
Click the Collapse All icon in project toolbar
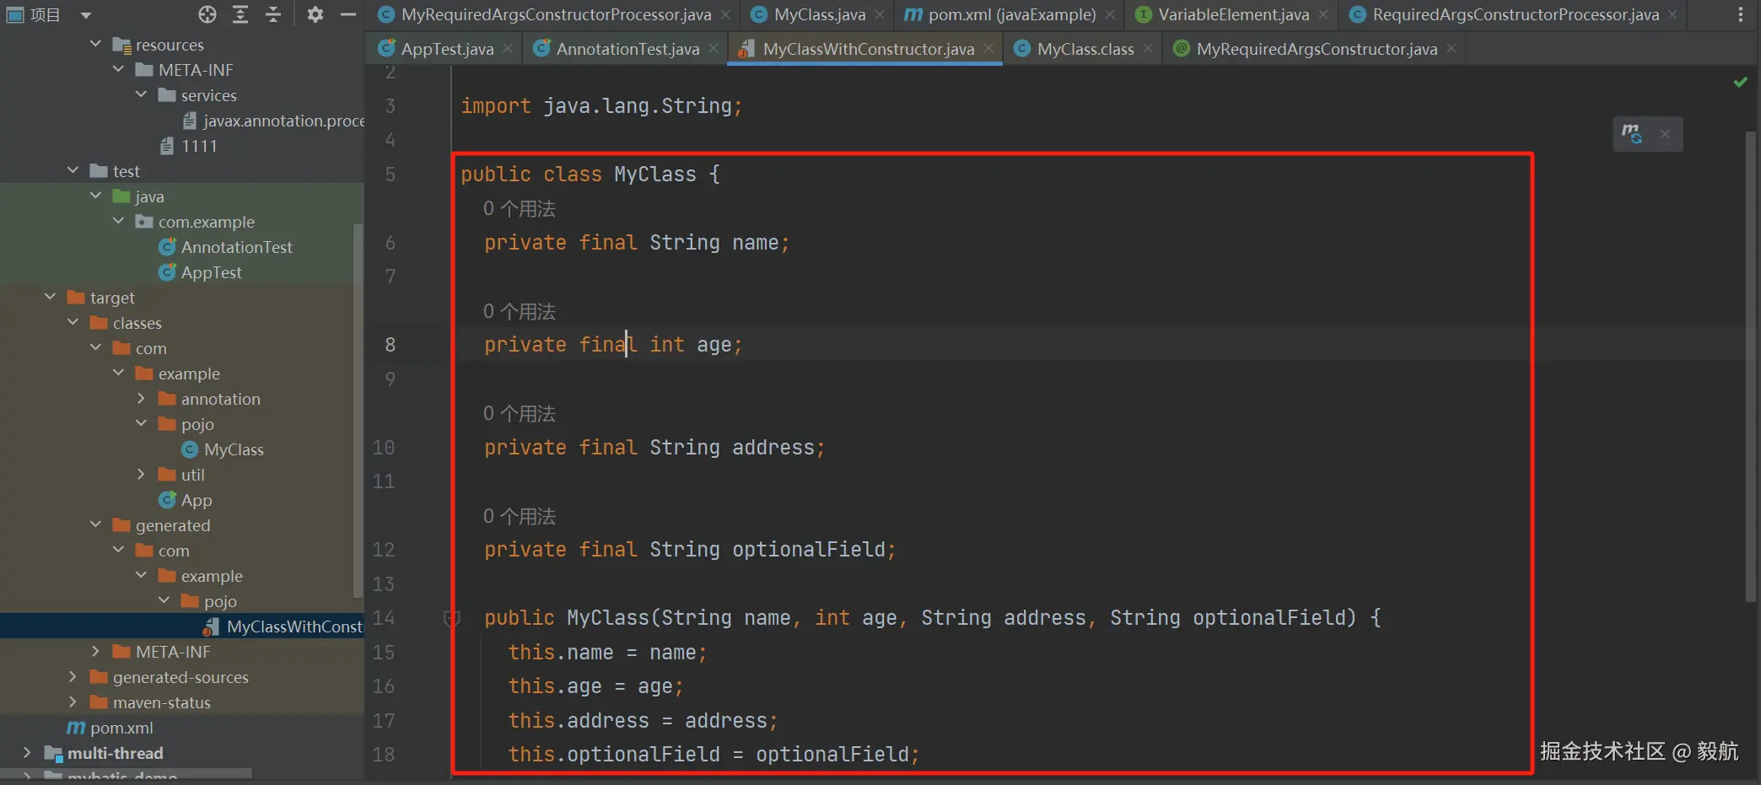(x=272, y=14)
